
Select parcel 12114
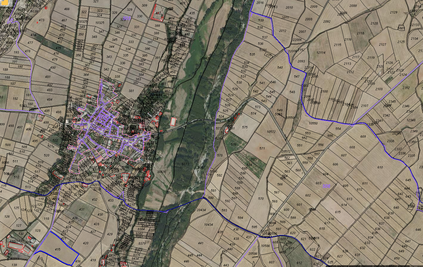tap(321, 53)
